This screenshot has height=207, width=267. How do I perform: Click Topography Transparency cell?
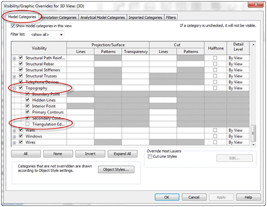point(135,88)
